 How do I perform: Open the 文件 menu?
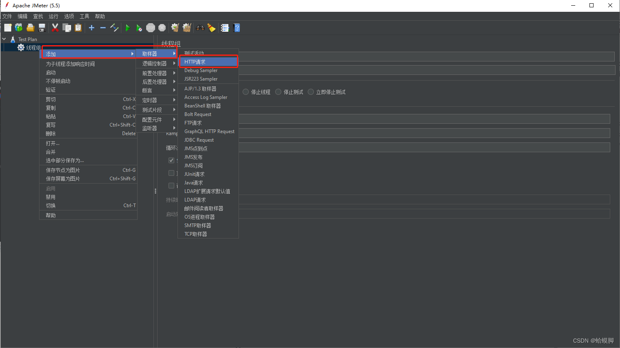pyautogui.click(x=7, y=16)
